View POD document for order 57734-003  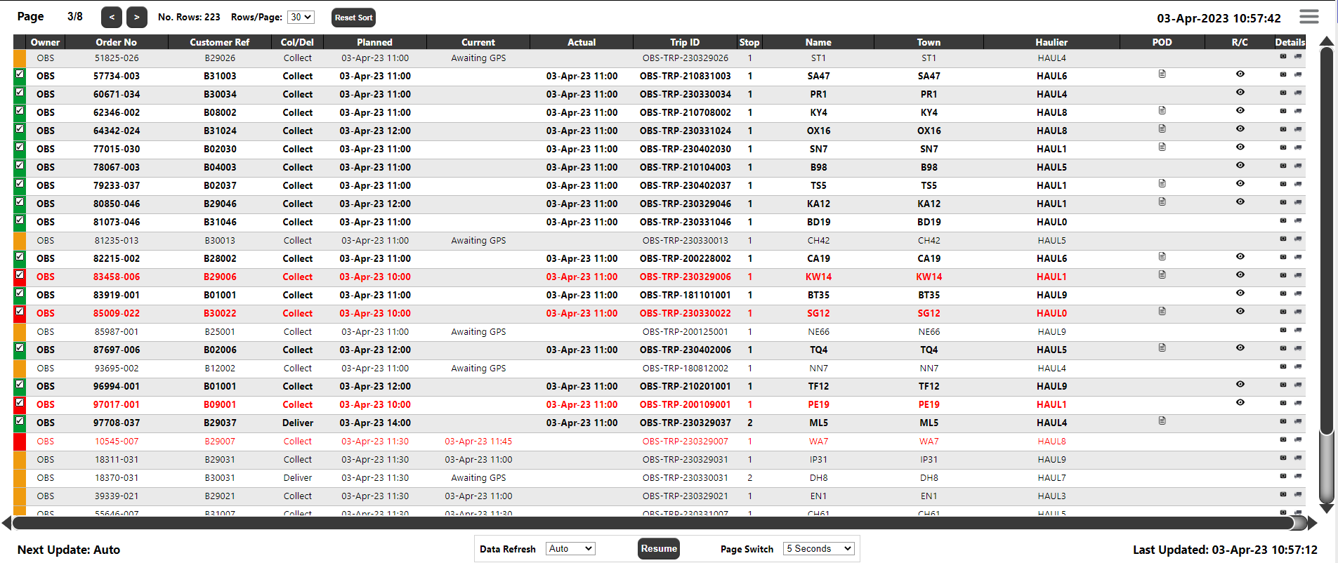pos(1162,74)
